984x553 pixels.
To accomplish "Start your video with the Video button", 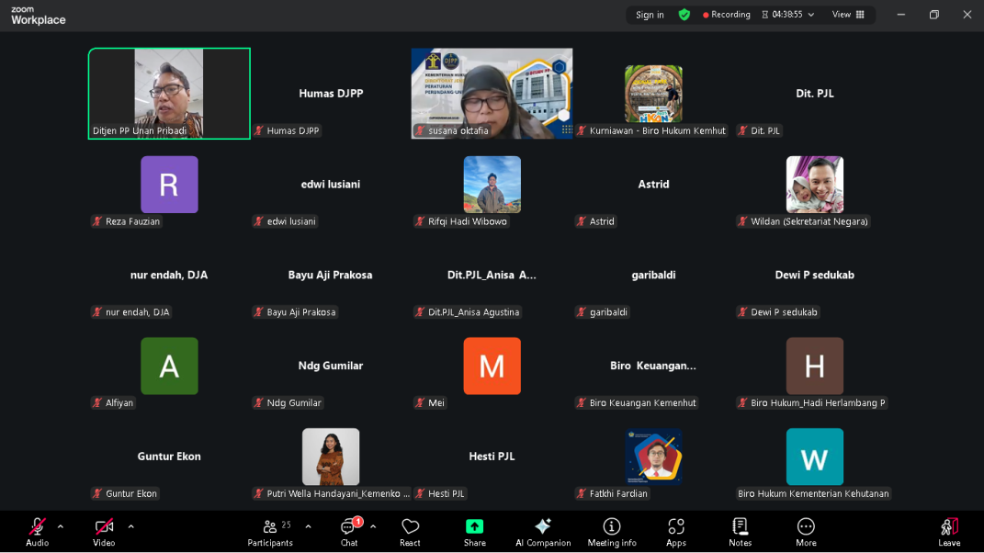I will pyautogui.click(x=103, y=531).
